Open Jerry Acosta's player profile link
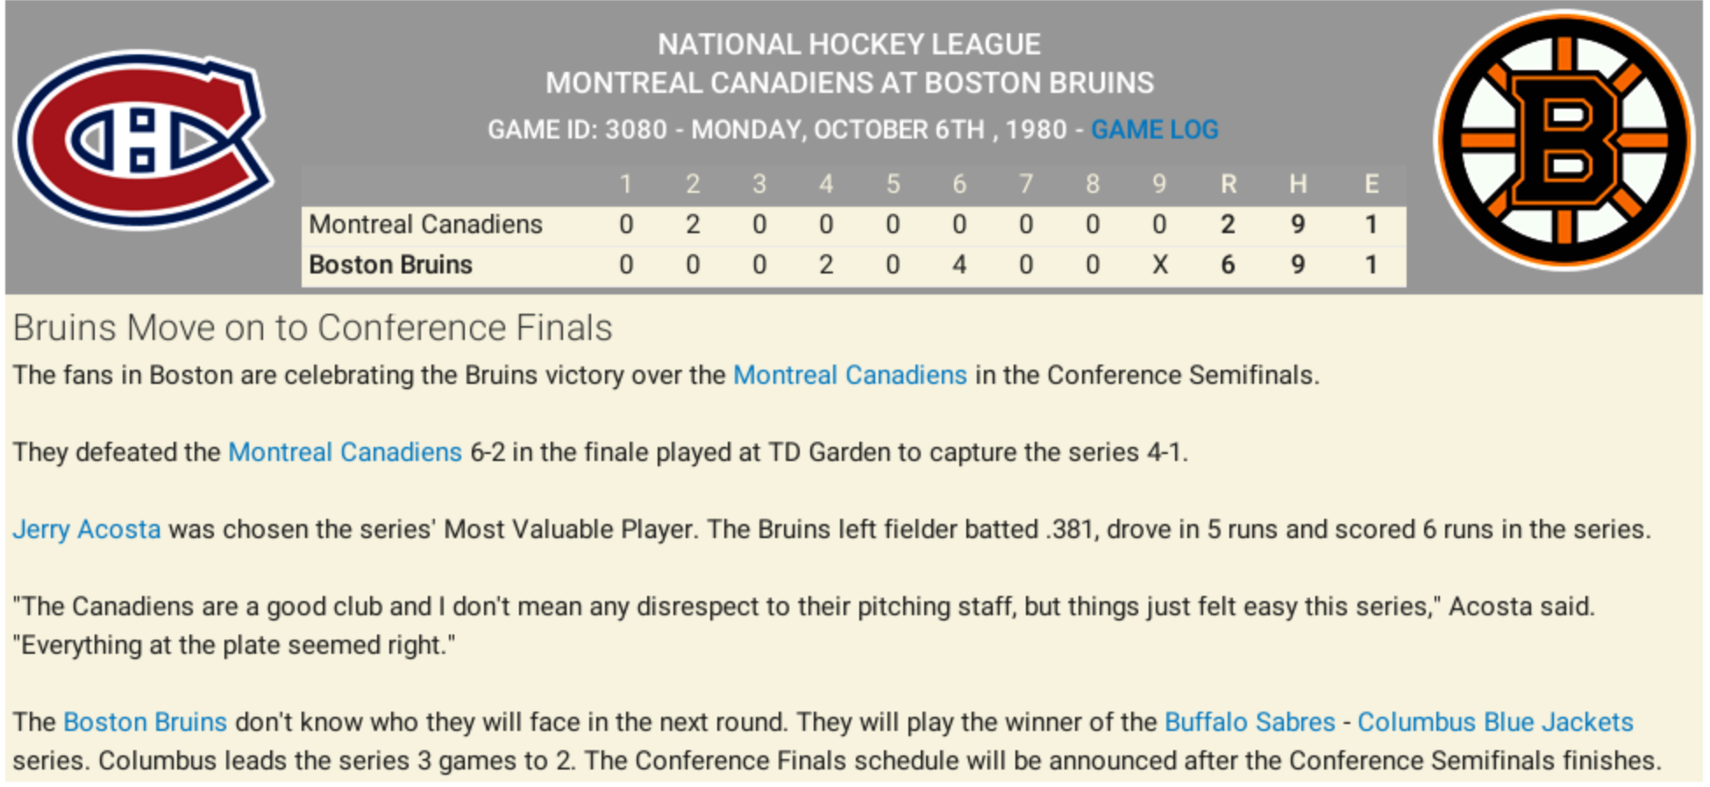The image size is (1710, 787). coord(87,529)
